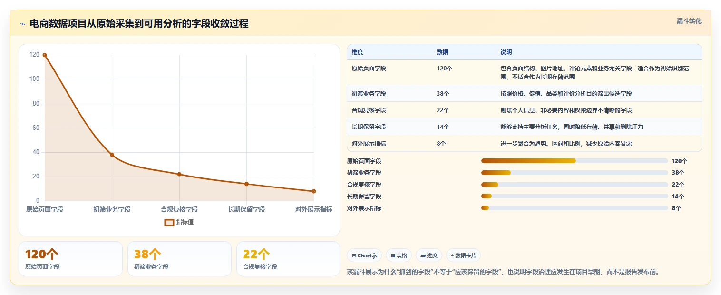The width and height of the screenshot is (721, 295).
Task: Click the 14个 table cell
Action: pyautogui.click(x=443, y=127)
